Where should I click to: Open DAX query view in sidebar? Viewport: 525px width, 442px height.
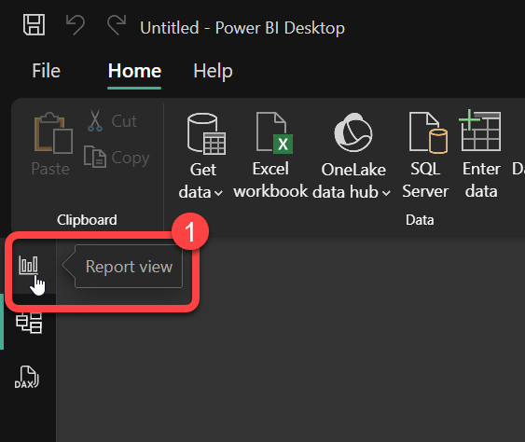click(x=27, y=377)
